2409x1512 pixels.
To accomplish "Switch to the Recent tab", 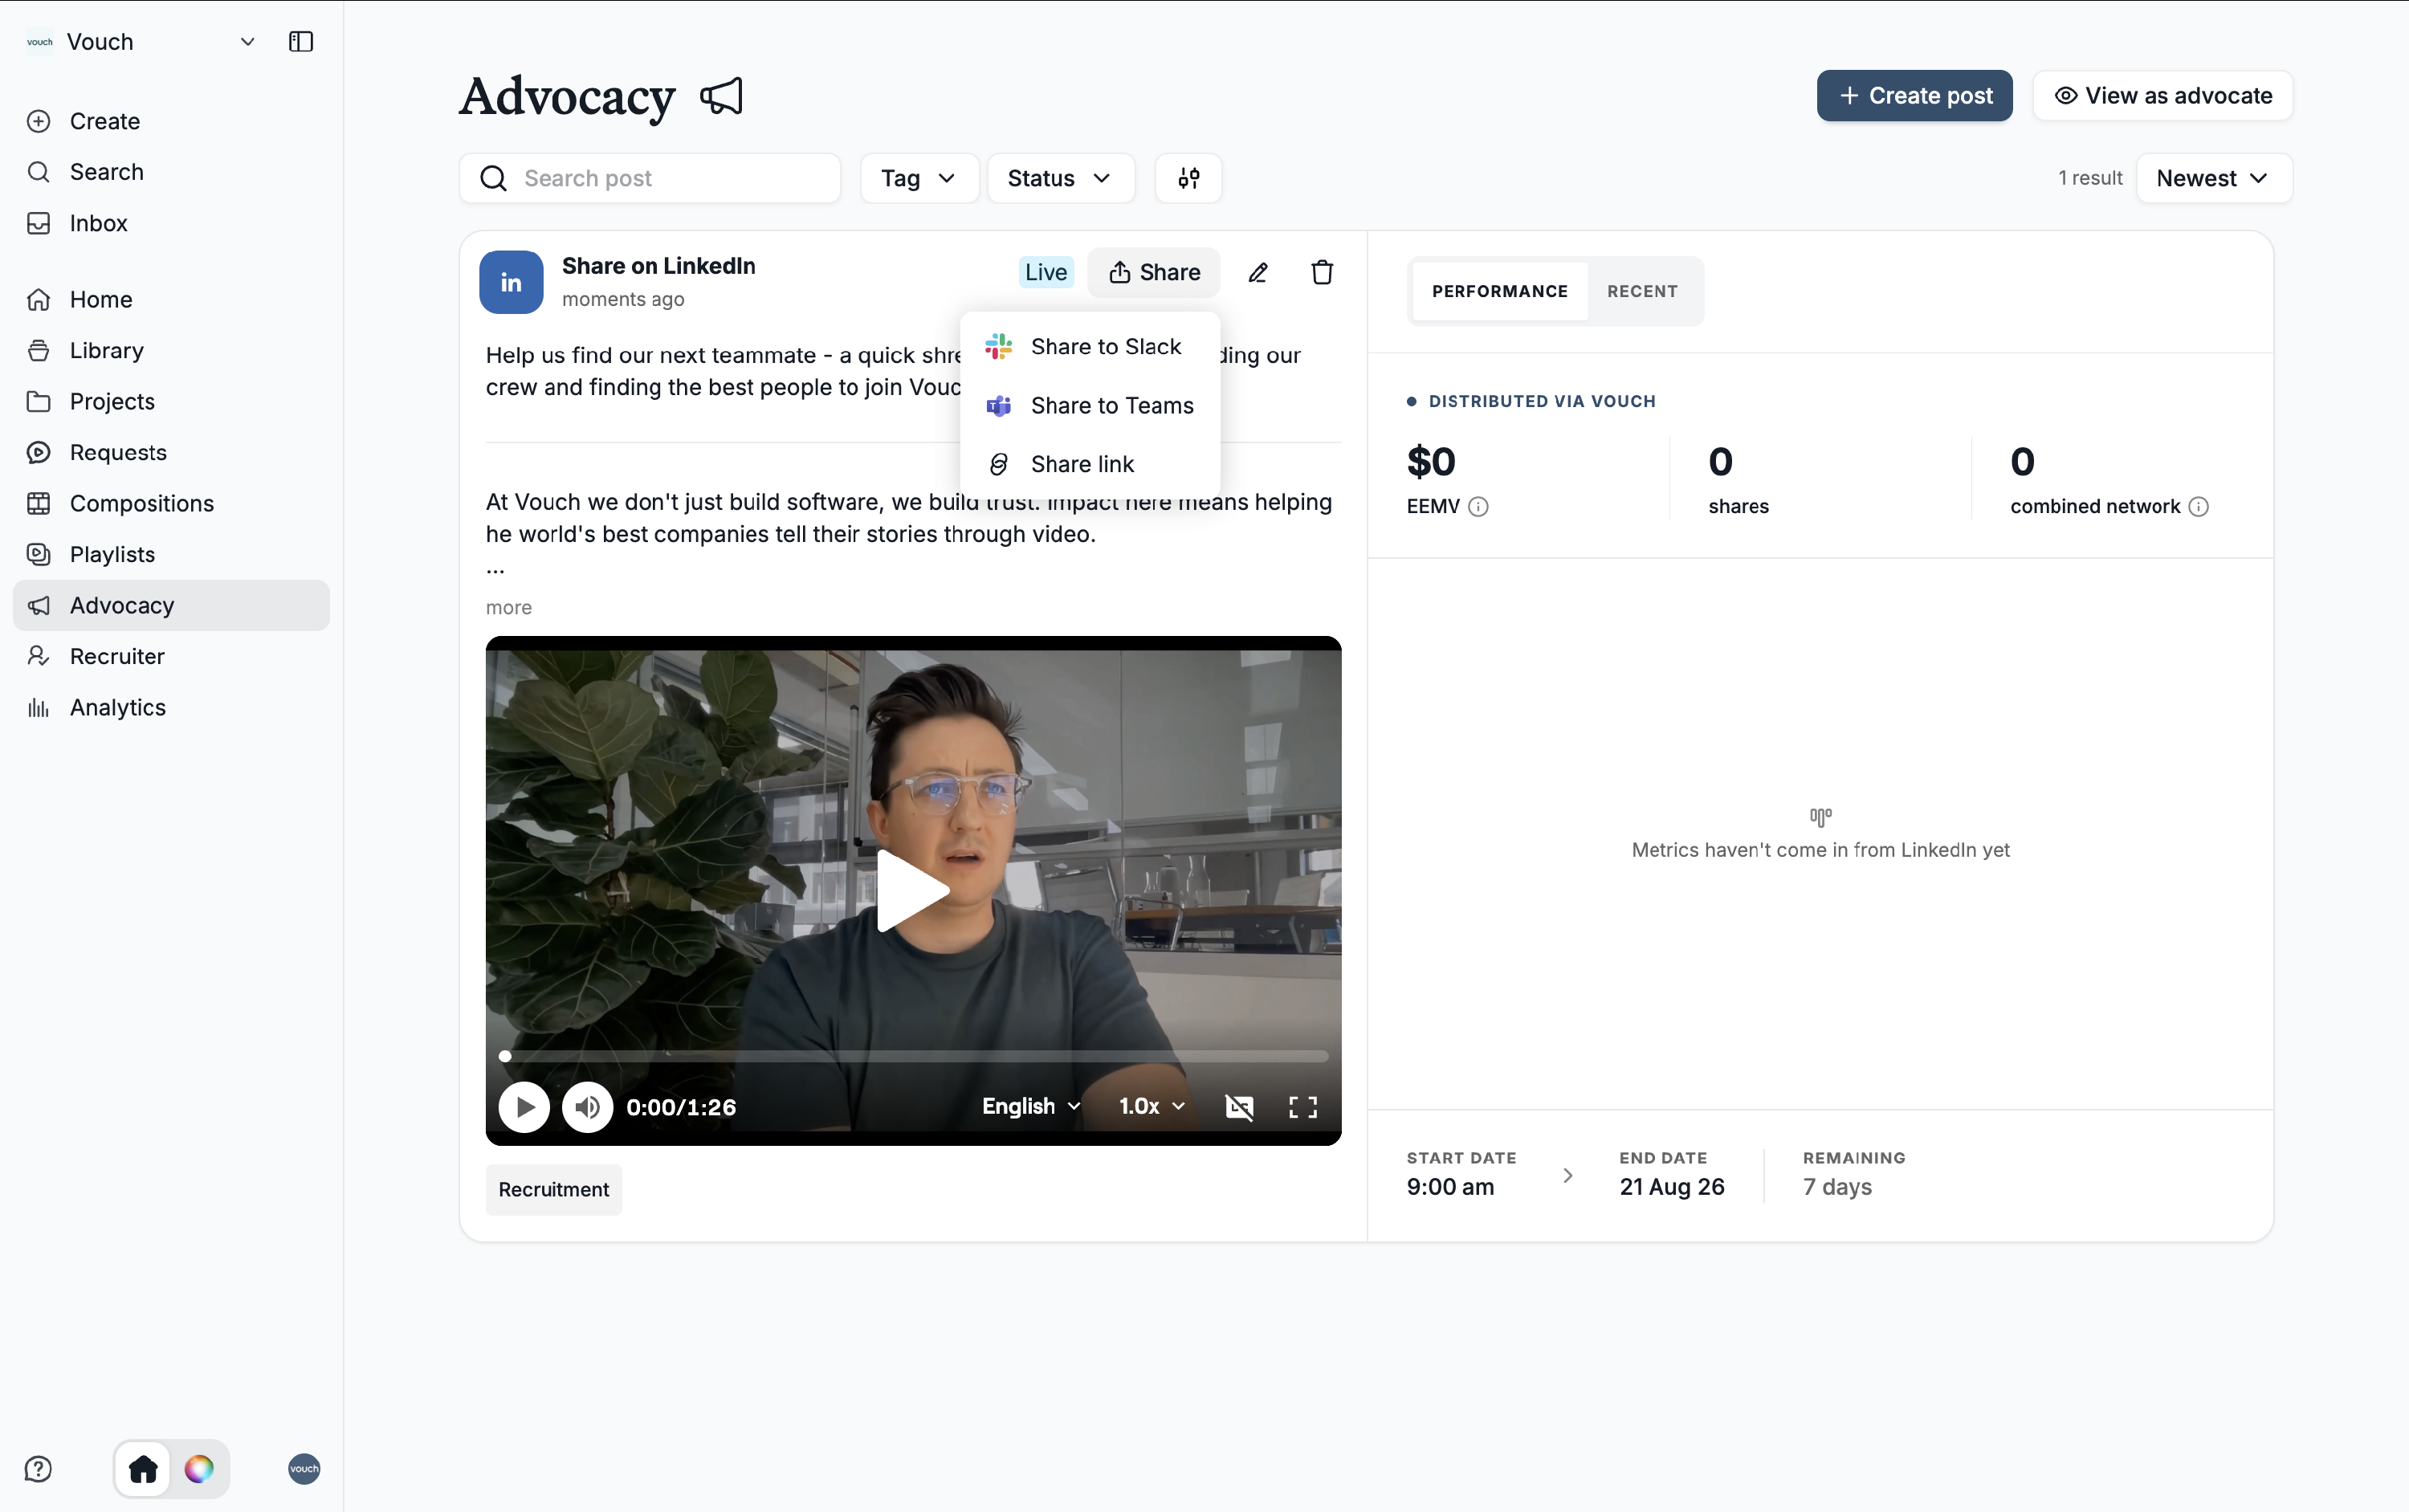I will (x=1642, y=291).
